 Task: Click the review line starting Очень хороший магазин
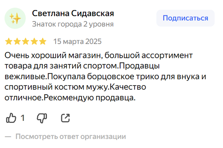(99, 55)
